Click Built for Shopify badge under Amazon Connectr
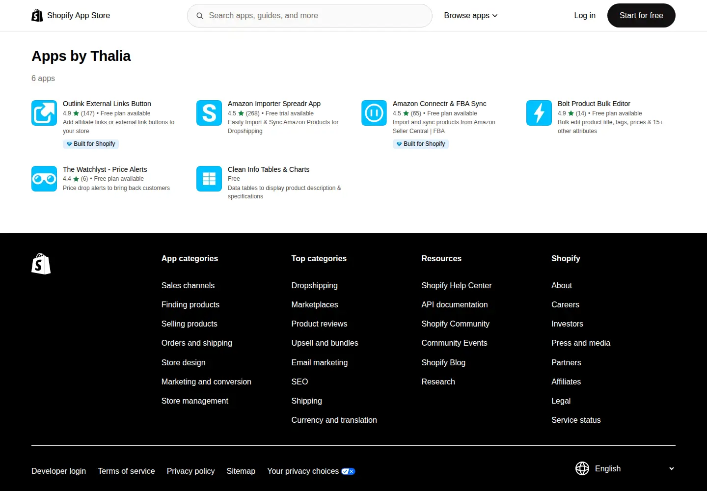 pos(421,144)
